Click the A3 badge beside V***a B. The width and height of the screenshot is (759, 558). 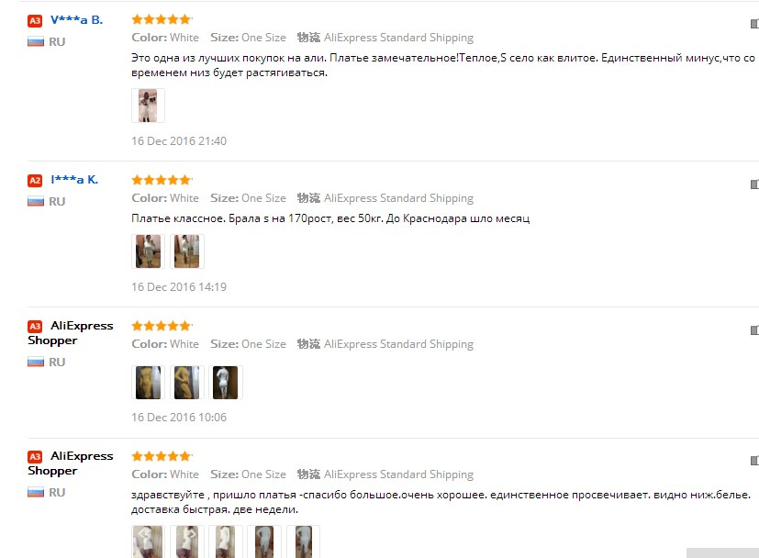click(x=35, y=21)
